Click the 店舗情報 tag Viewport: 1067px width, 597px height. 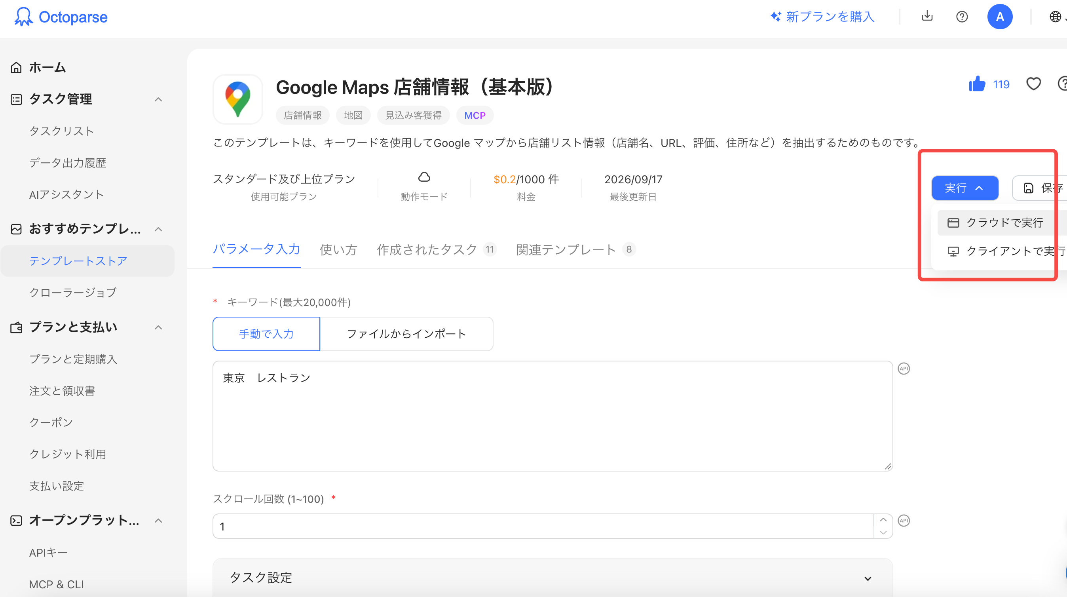(303, 116)
